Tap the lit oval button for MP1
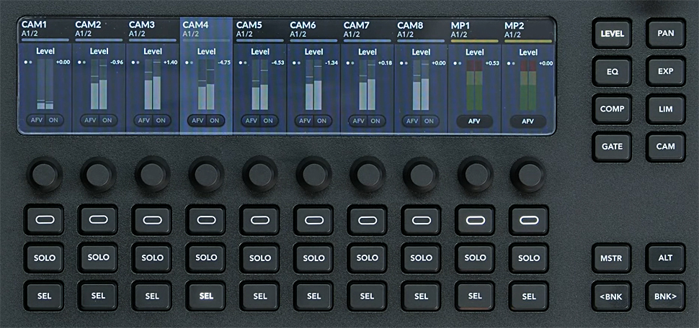699x328 pixels. click(475, 220)
